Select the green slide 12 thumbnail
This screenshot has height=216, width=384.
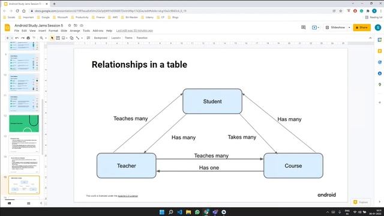(x=24, y=124)
